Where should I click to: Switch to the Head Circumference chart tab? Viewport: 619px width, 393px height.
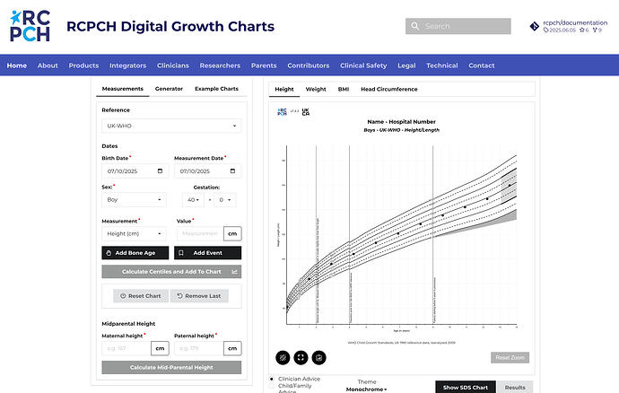point(388,89)
